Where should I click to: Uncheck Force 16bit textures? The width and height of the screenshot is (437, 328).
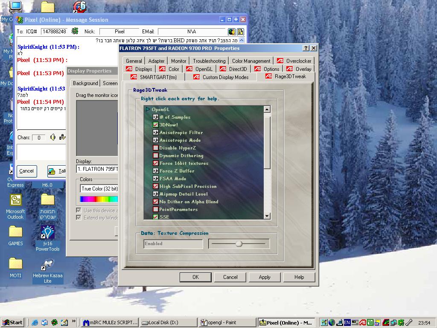click(x=155, y=164)
